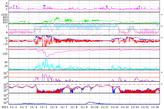The image size is (164, 109).
Task: Click "10" on the red-blue field panel axis
Action: (6, 38)
